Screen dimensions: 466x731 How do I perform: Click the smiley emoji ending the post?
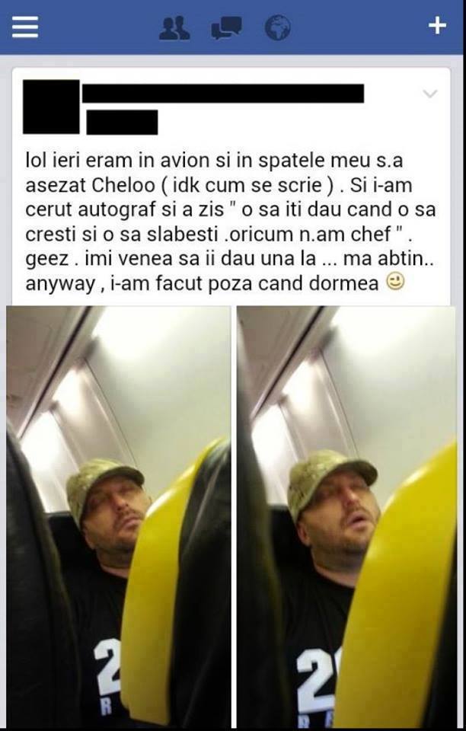(x=396, y=282)
